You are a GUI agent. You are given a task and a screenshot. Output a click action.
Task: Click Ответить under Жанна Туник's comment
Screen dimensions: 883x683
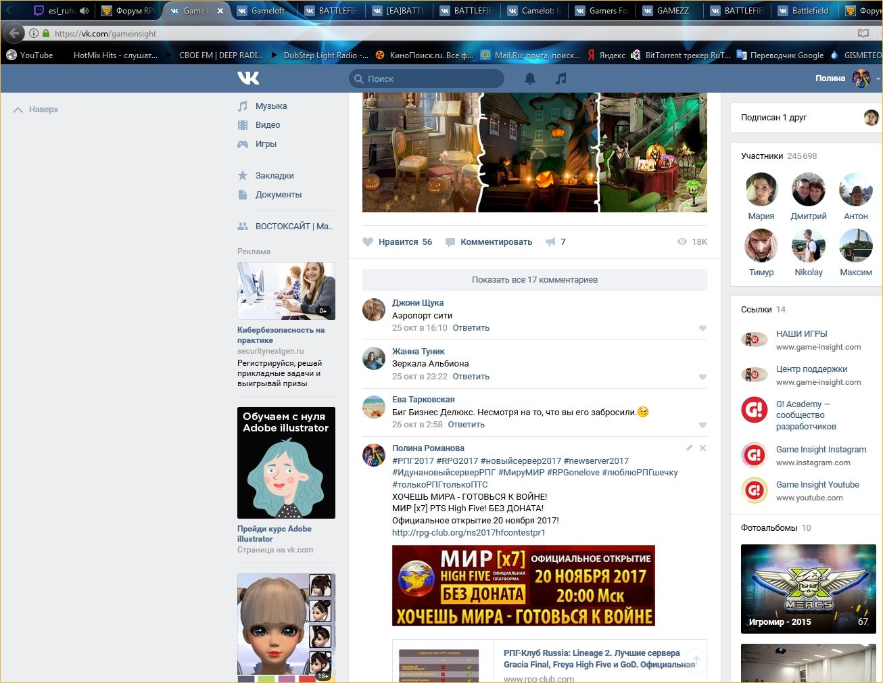471,377
